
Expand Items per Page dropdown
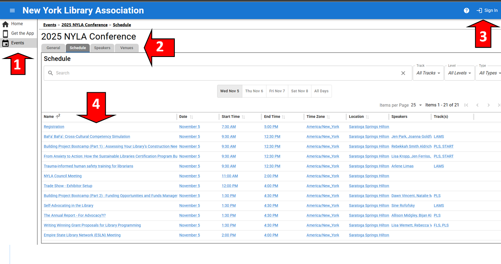click(x=416, y=105)
